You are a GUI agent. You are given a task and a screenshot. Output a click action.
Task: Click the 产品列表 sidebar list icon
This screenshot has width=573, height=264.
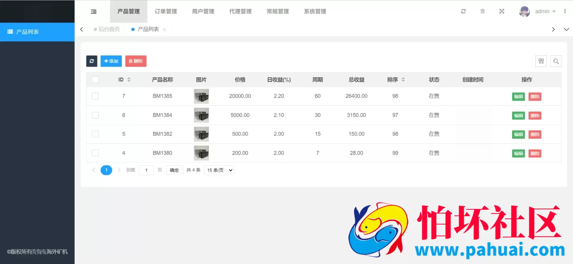10,32
